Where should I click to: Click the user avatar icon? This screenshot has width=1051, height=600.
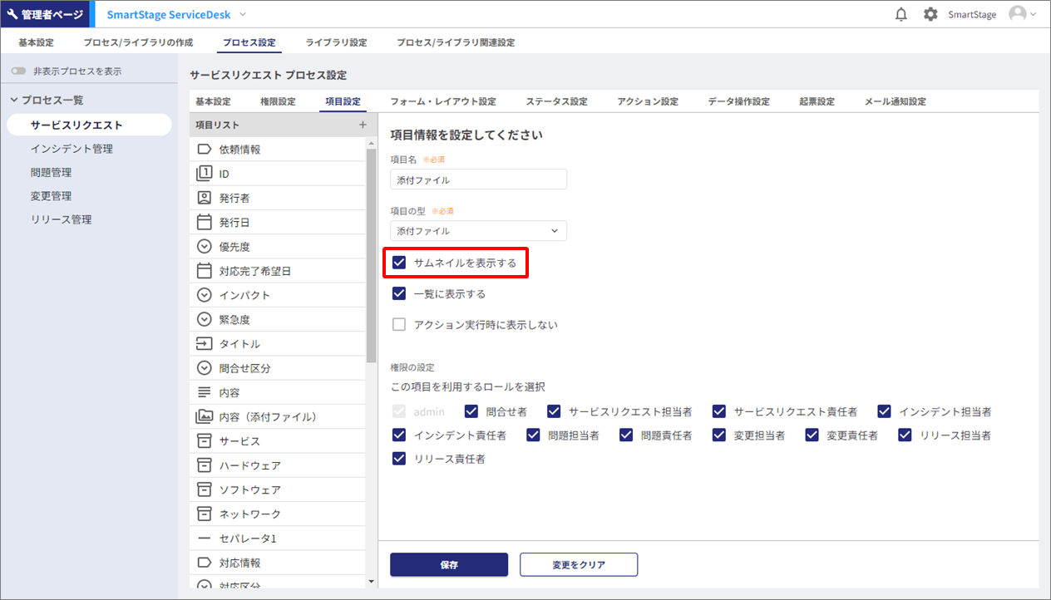click(1017, 14)
